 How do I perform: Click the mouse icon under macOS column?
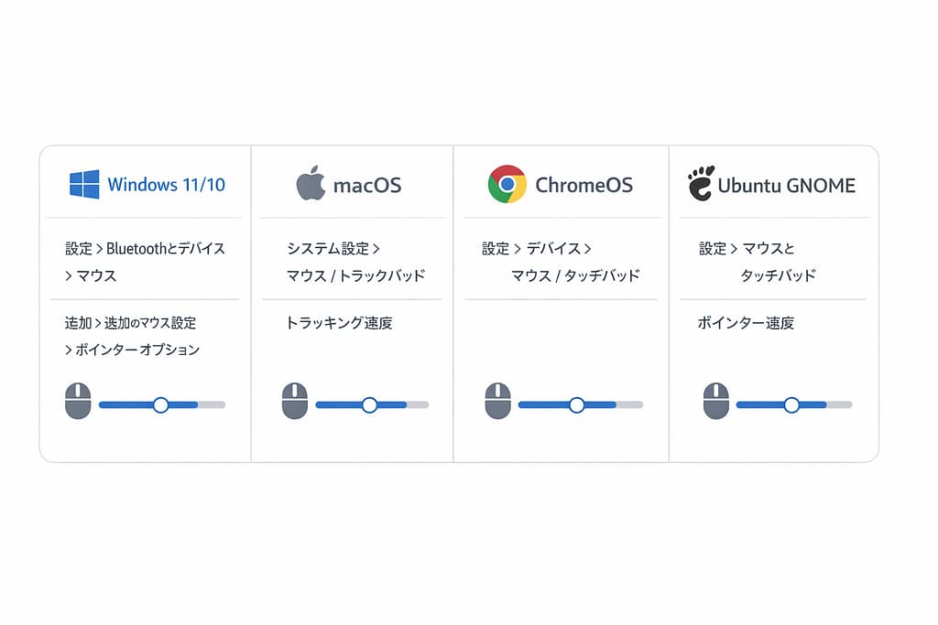click(x=295, y=402)
